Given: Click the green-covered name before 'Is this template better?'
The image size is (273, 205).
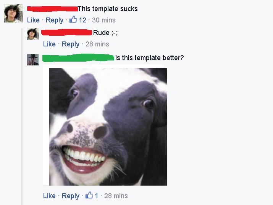Looking at the screenshot, I should [78, 58].
